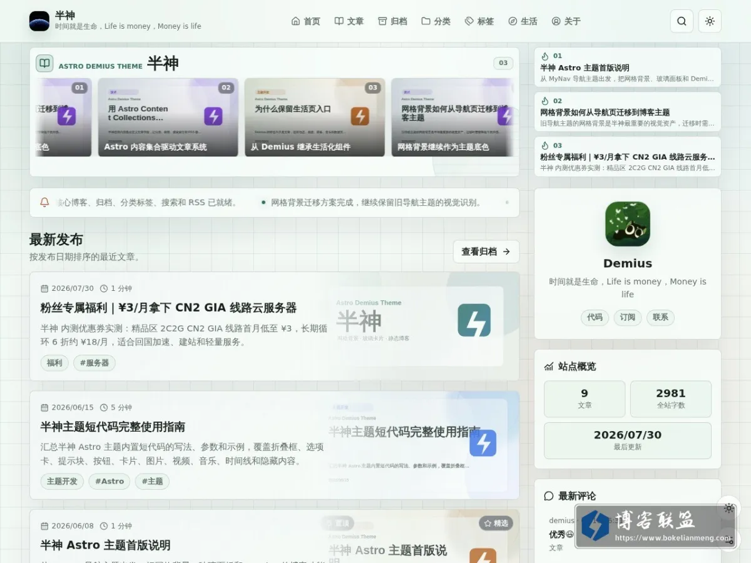Select the #Astro tag
Screen dimensions: 751x563
pos(110,481)
